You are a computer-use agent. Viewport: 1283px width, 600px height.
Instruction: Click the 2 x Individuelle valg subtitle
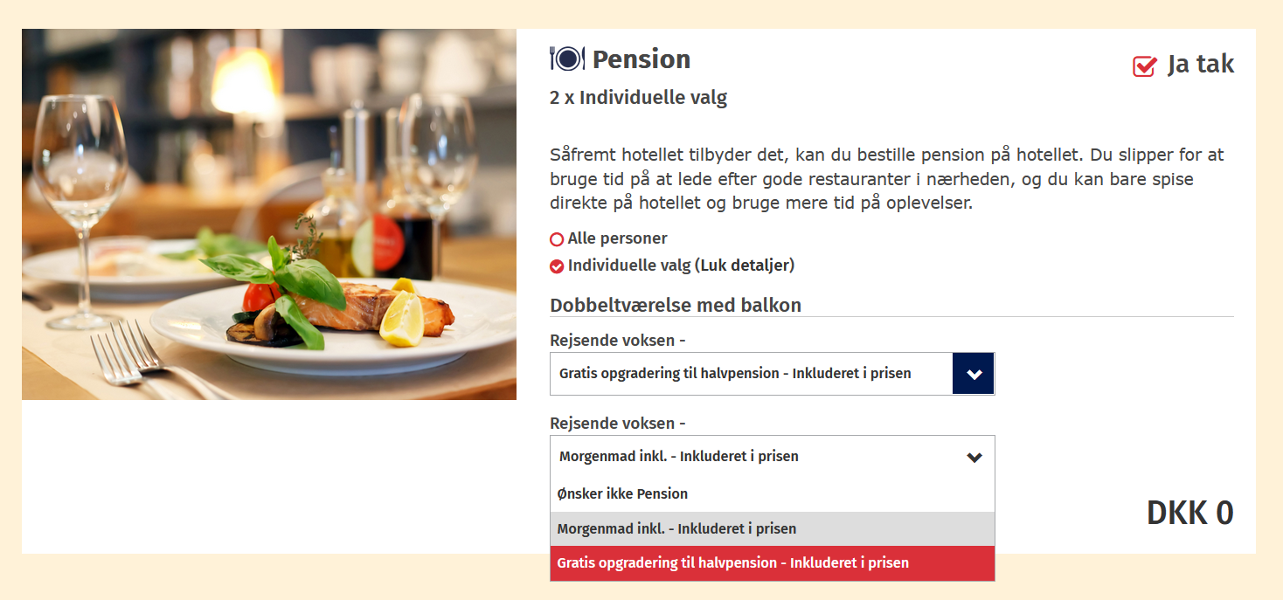(x=638, y=98)
